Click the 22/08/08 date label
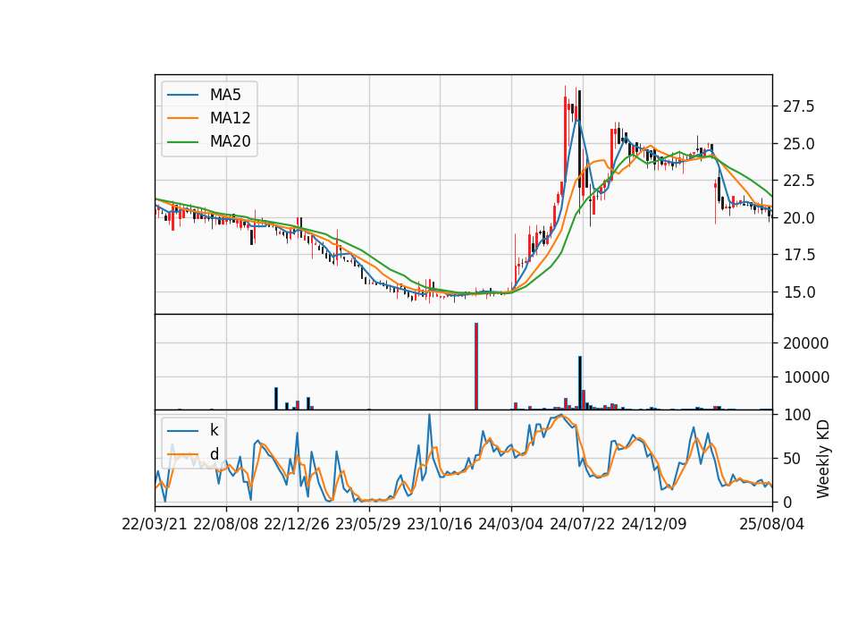Viewport: 858px width, 617px height. [226, 524]
